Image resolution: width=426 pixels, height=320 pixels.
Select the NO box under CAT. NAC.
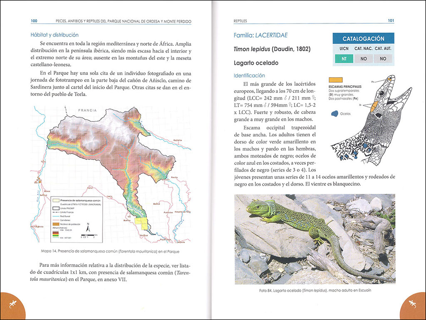(364, 59)
